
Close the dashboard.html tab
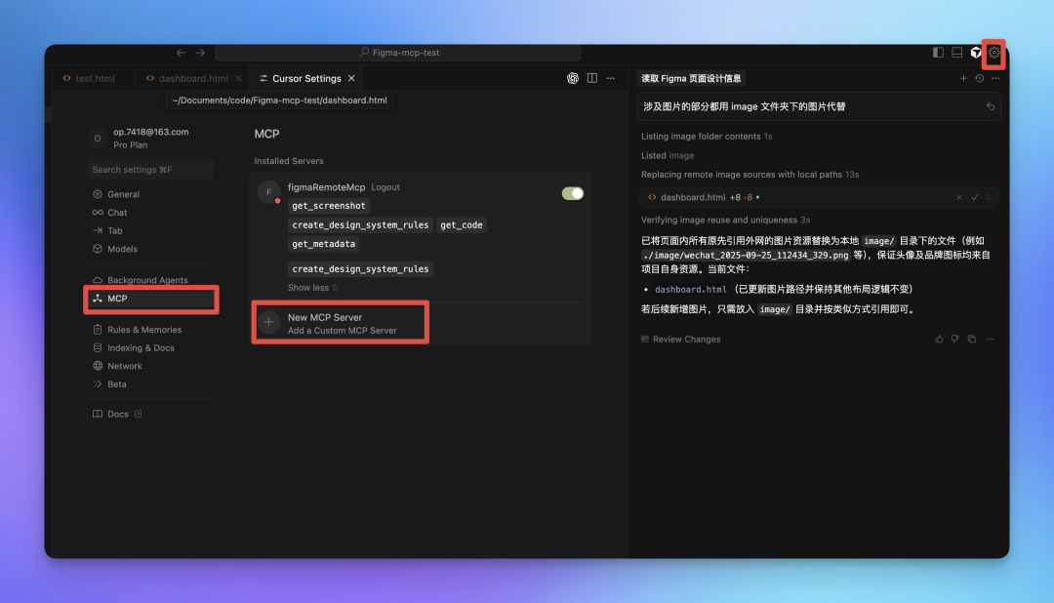(238, 79)
